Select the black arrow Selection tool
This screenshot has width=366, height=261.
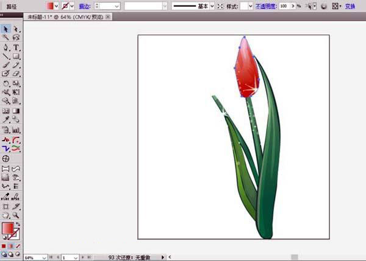pyautogui.click(x=5, y=29)
